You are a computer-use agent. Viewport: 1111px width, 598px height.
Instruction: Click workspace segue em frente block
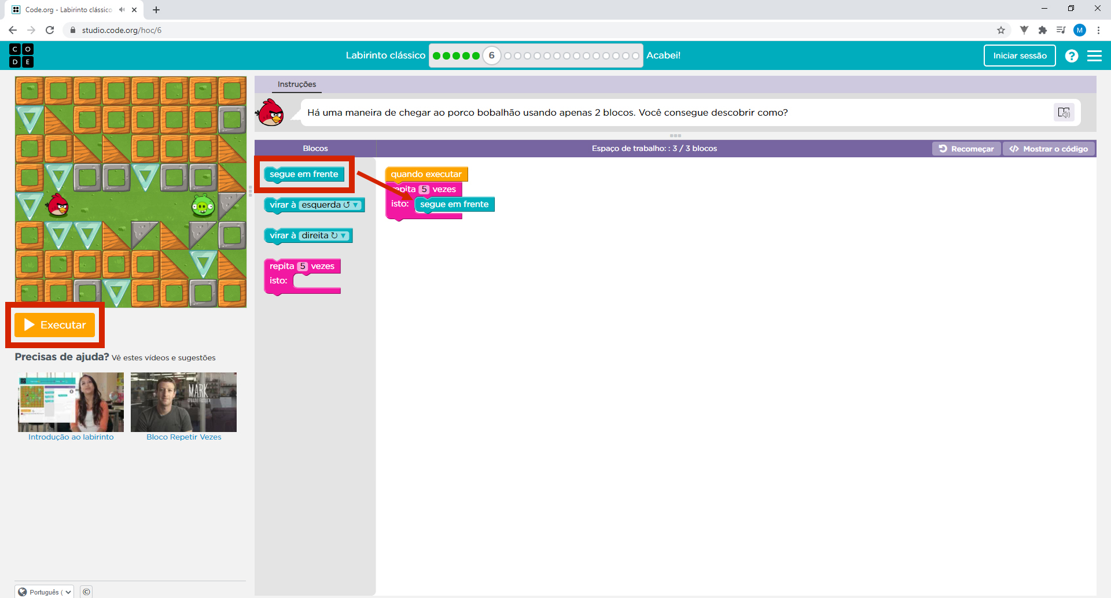[454, 204]
